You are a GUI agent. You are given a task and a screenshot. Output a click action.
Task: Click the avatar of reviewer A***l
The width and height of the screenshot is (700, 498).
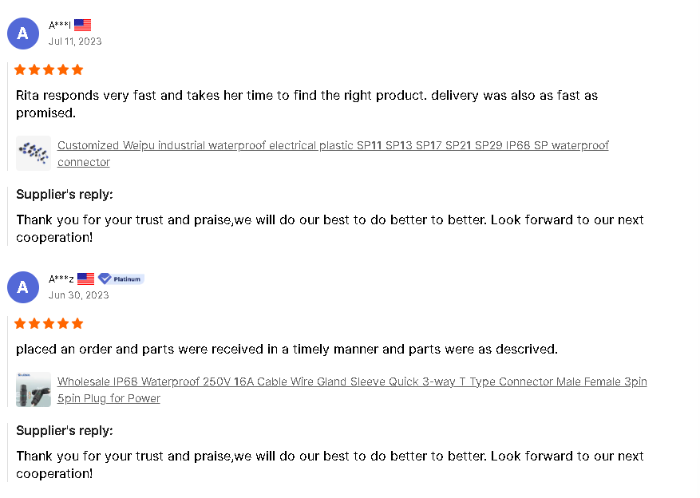click(x=23, y=34)
